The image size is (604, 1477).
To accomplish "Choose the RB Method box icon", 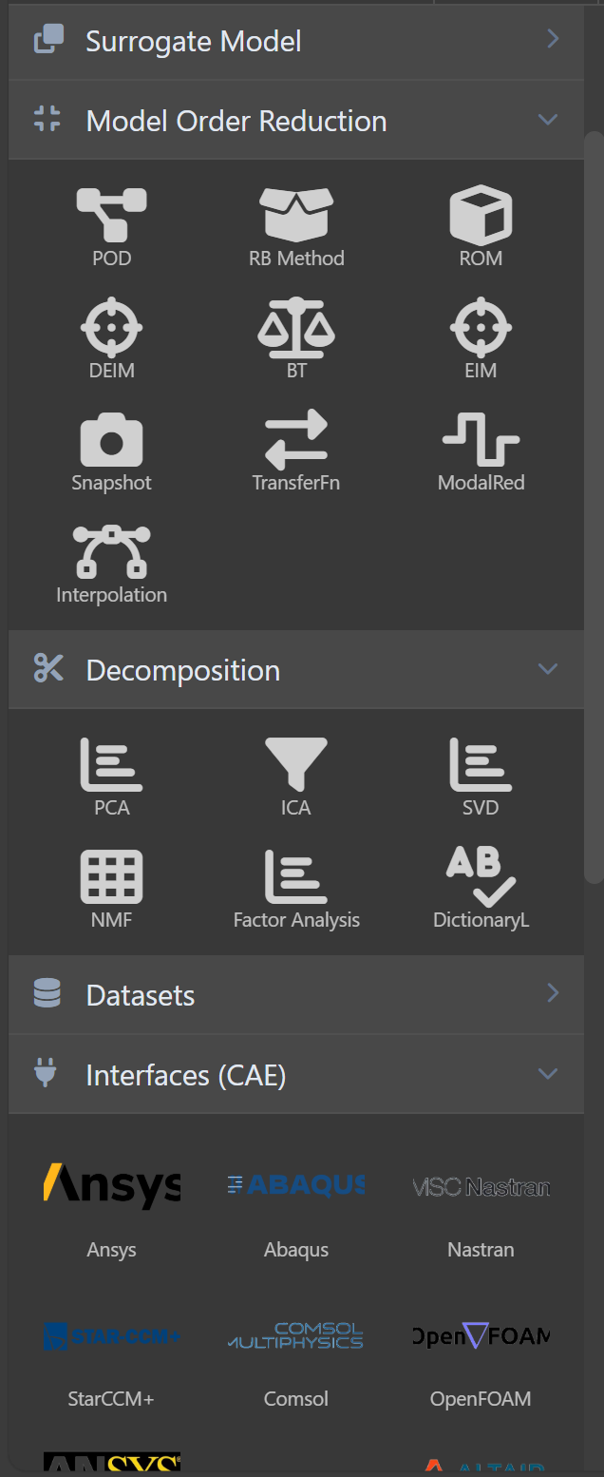I will 296,214.
